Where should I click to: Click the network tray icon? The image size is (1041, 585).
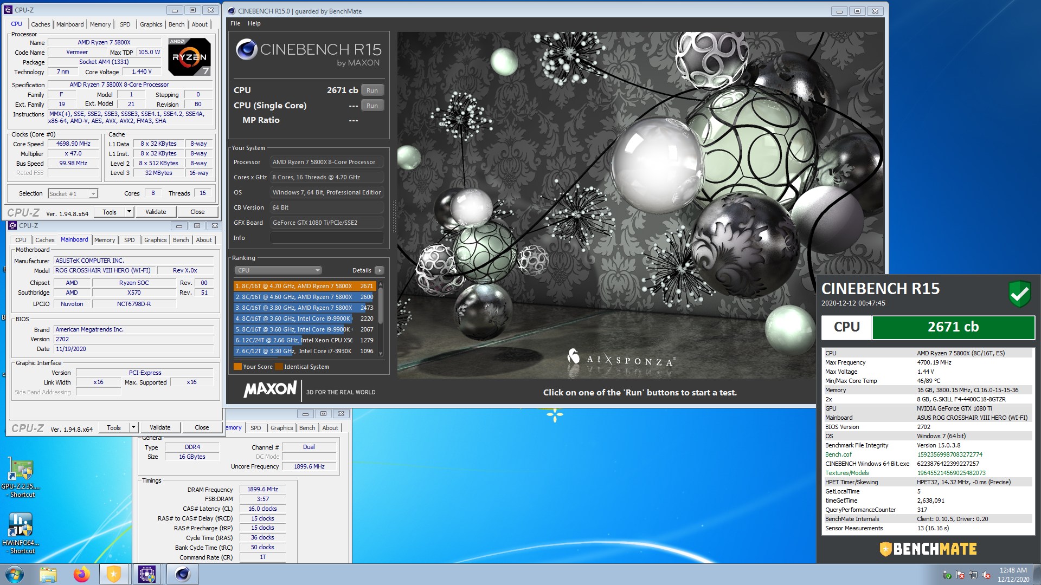pos(973,575)
